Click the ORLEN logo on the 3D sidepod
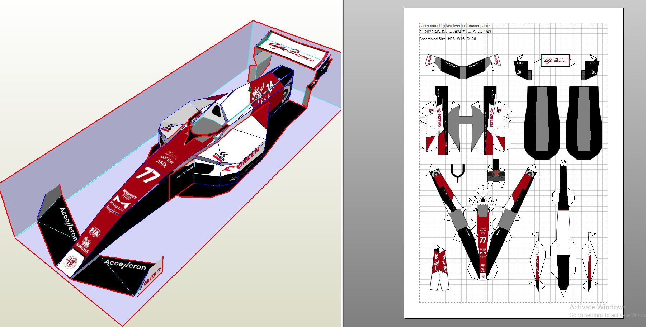Screen dimensions: 646x327 pyautogui.click(x=247, y=158)
